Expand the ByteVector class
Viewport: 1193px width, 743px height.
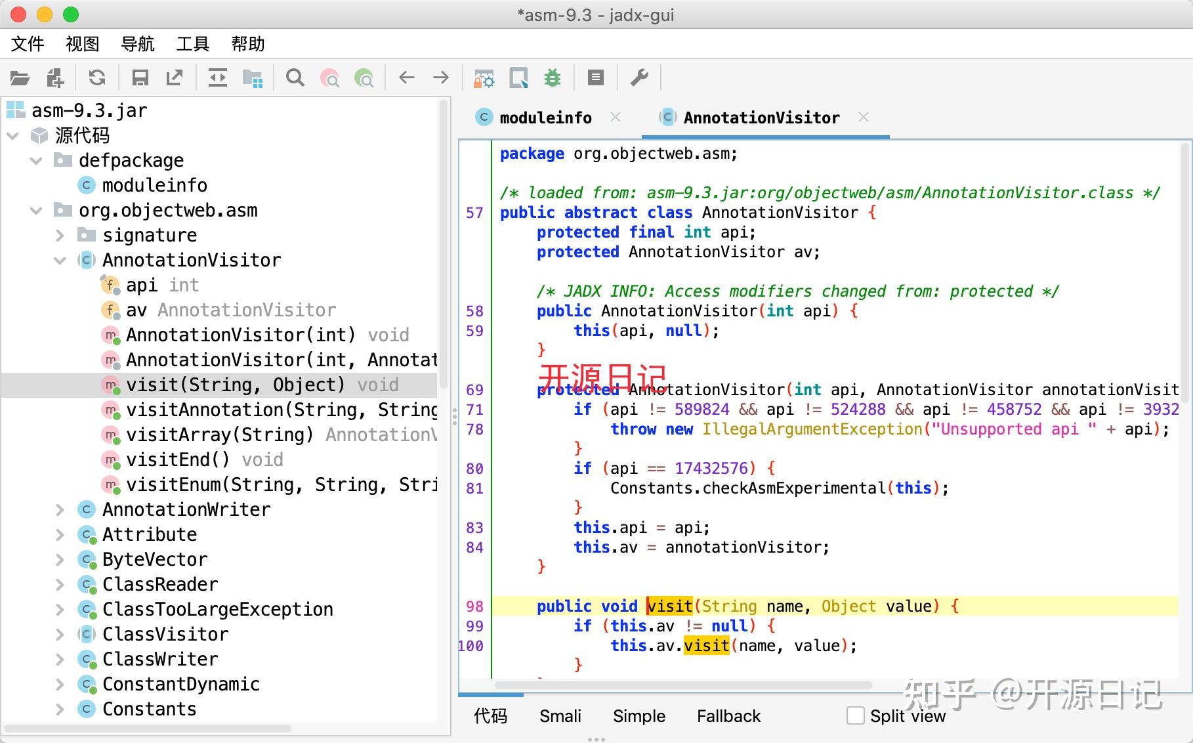(x=60, y=559)
